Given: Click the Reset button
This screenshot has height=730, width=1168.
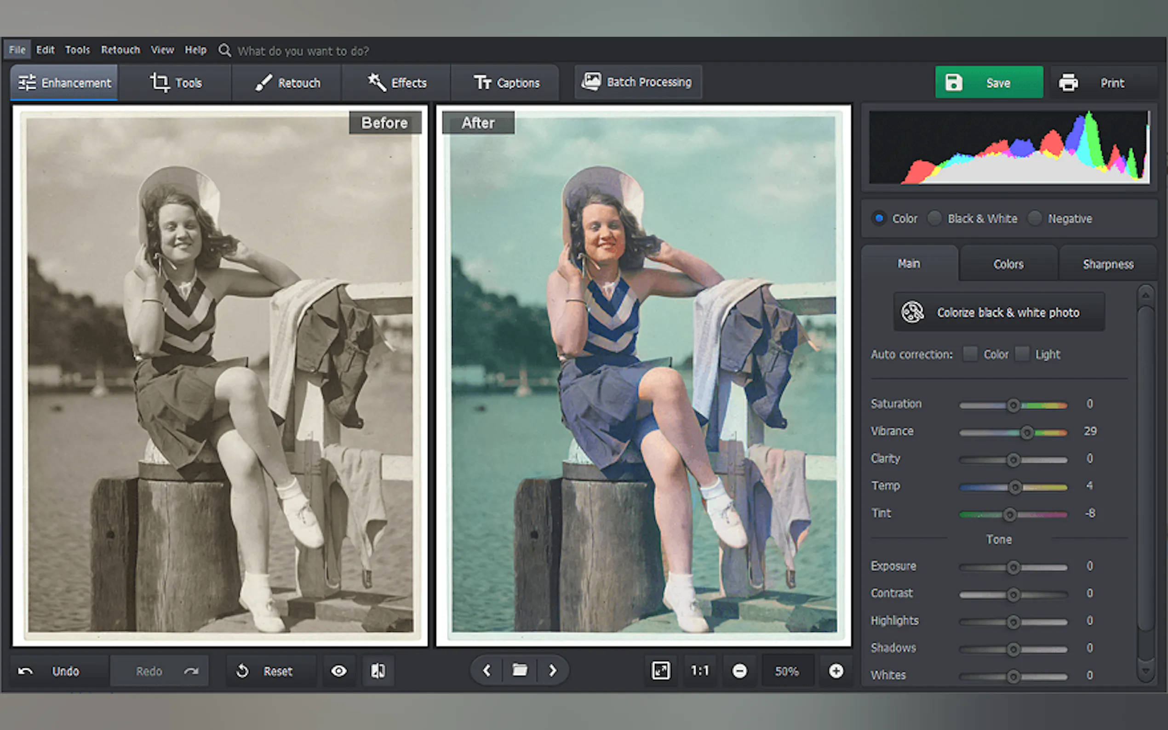Looking at the screenshot, I should (x=271, y=671).
